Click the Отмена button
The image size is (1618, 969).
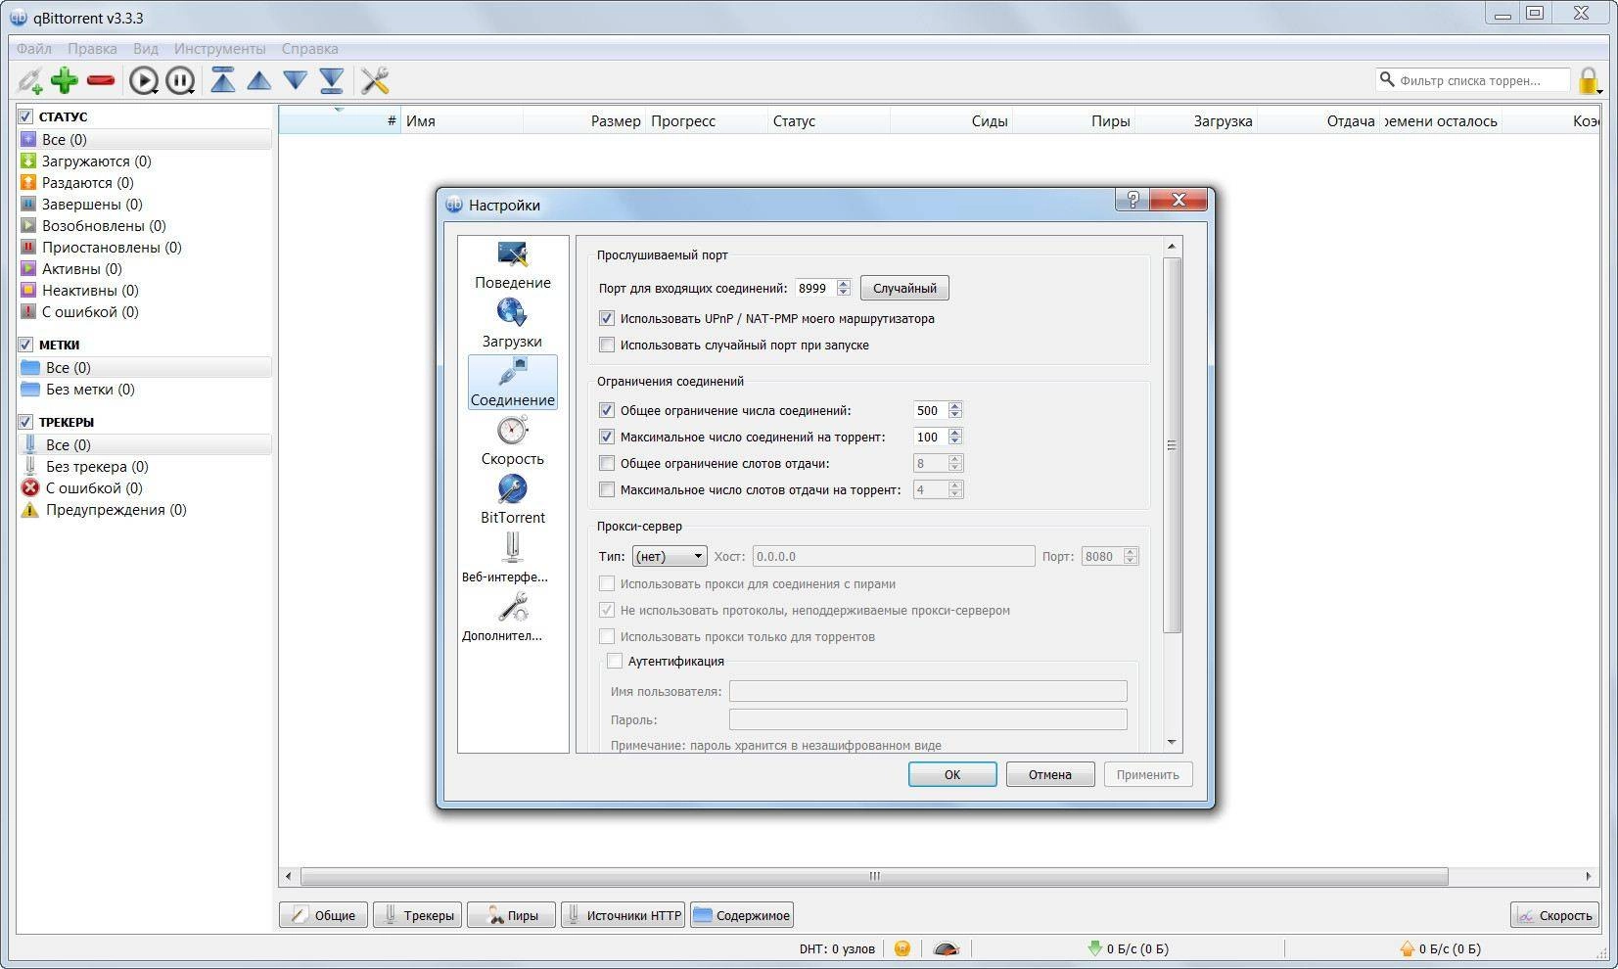coord(1049,774)
